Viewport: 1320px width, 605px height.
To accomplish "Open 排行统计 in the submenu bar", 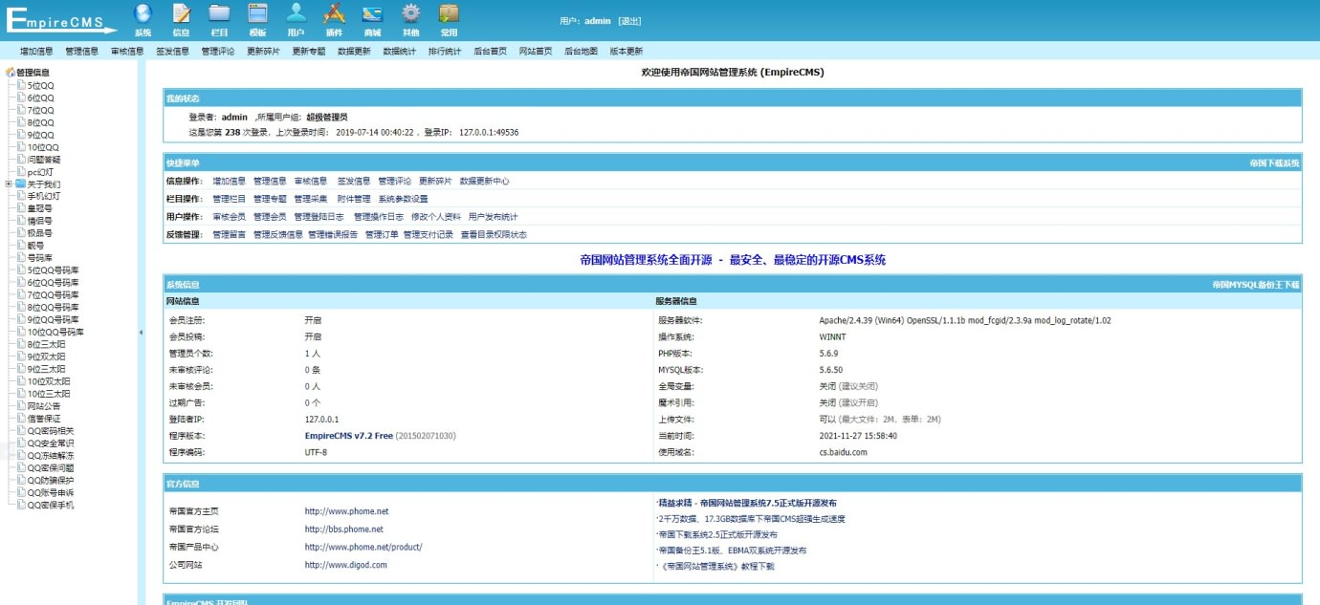I will pos(445,52).
